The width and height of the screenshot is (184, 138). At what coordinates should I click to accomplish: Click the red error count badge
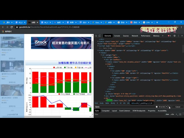pyautogui.click(x=169, y=36)
